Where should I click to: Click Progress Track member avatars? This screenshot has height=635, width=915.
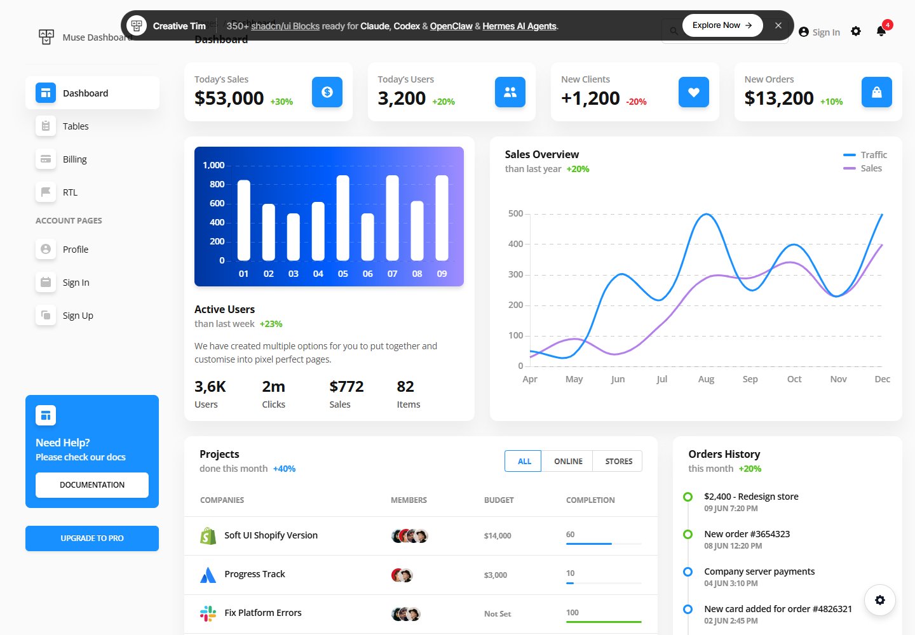pyautogui.click(x=402, y=575)
